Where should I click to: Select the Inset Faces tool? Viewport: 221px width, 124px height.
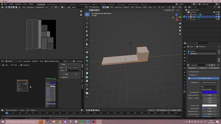(87, 57)
